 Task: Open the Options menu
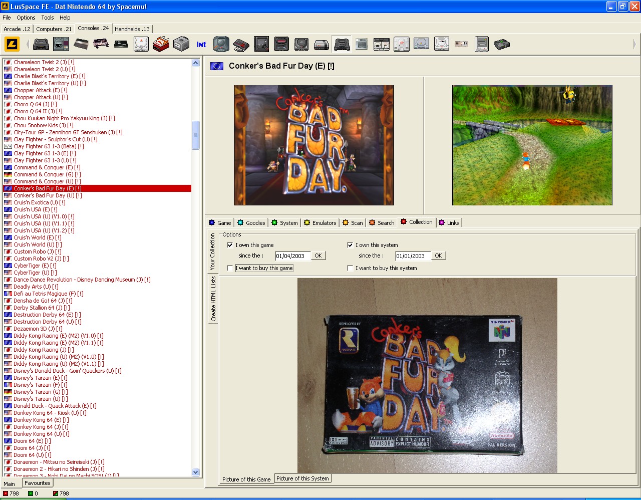tap(26, 18)
